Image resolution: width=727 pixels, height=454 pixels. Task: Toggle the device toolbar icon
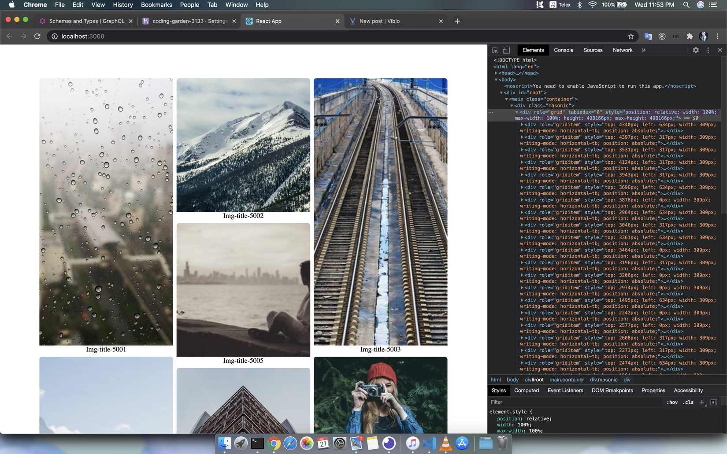tap(506, 50)
